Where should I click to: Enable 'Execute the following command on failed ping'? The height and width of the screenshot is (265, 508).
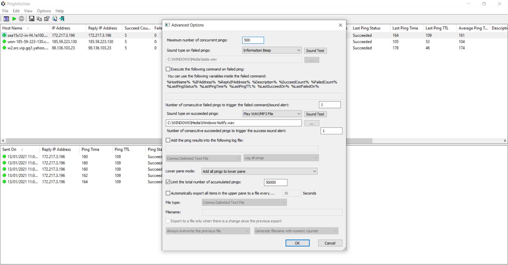(168, 69)
